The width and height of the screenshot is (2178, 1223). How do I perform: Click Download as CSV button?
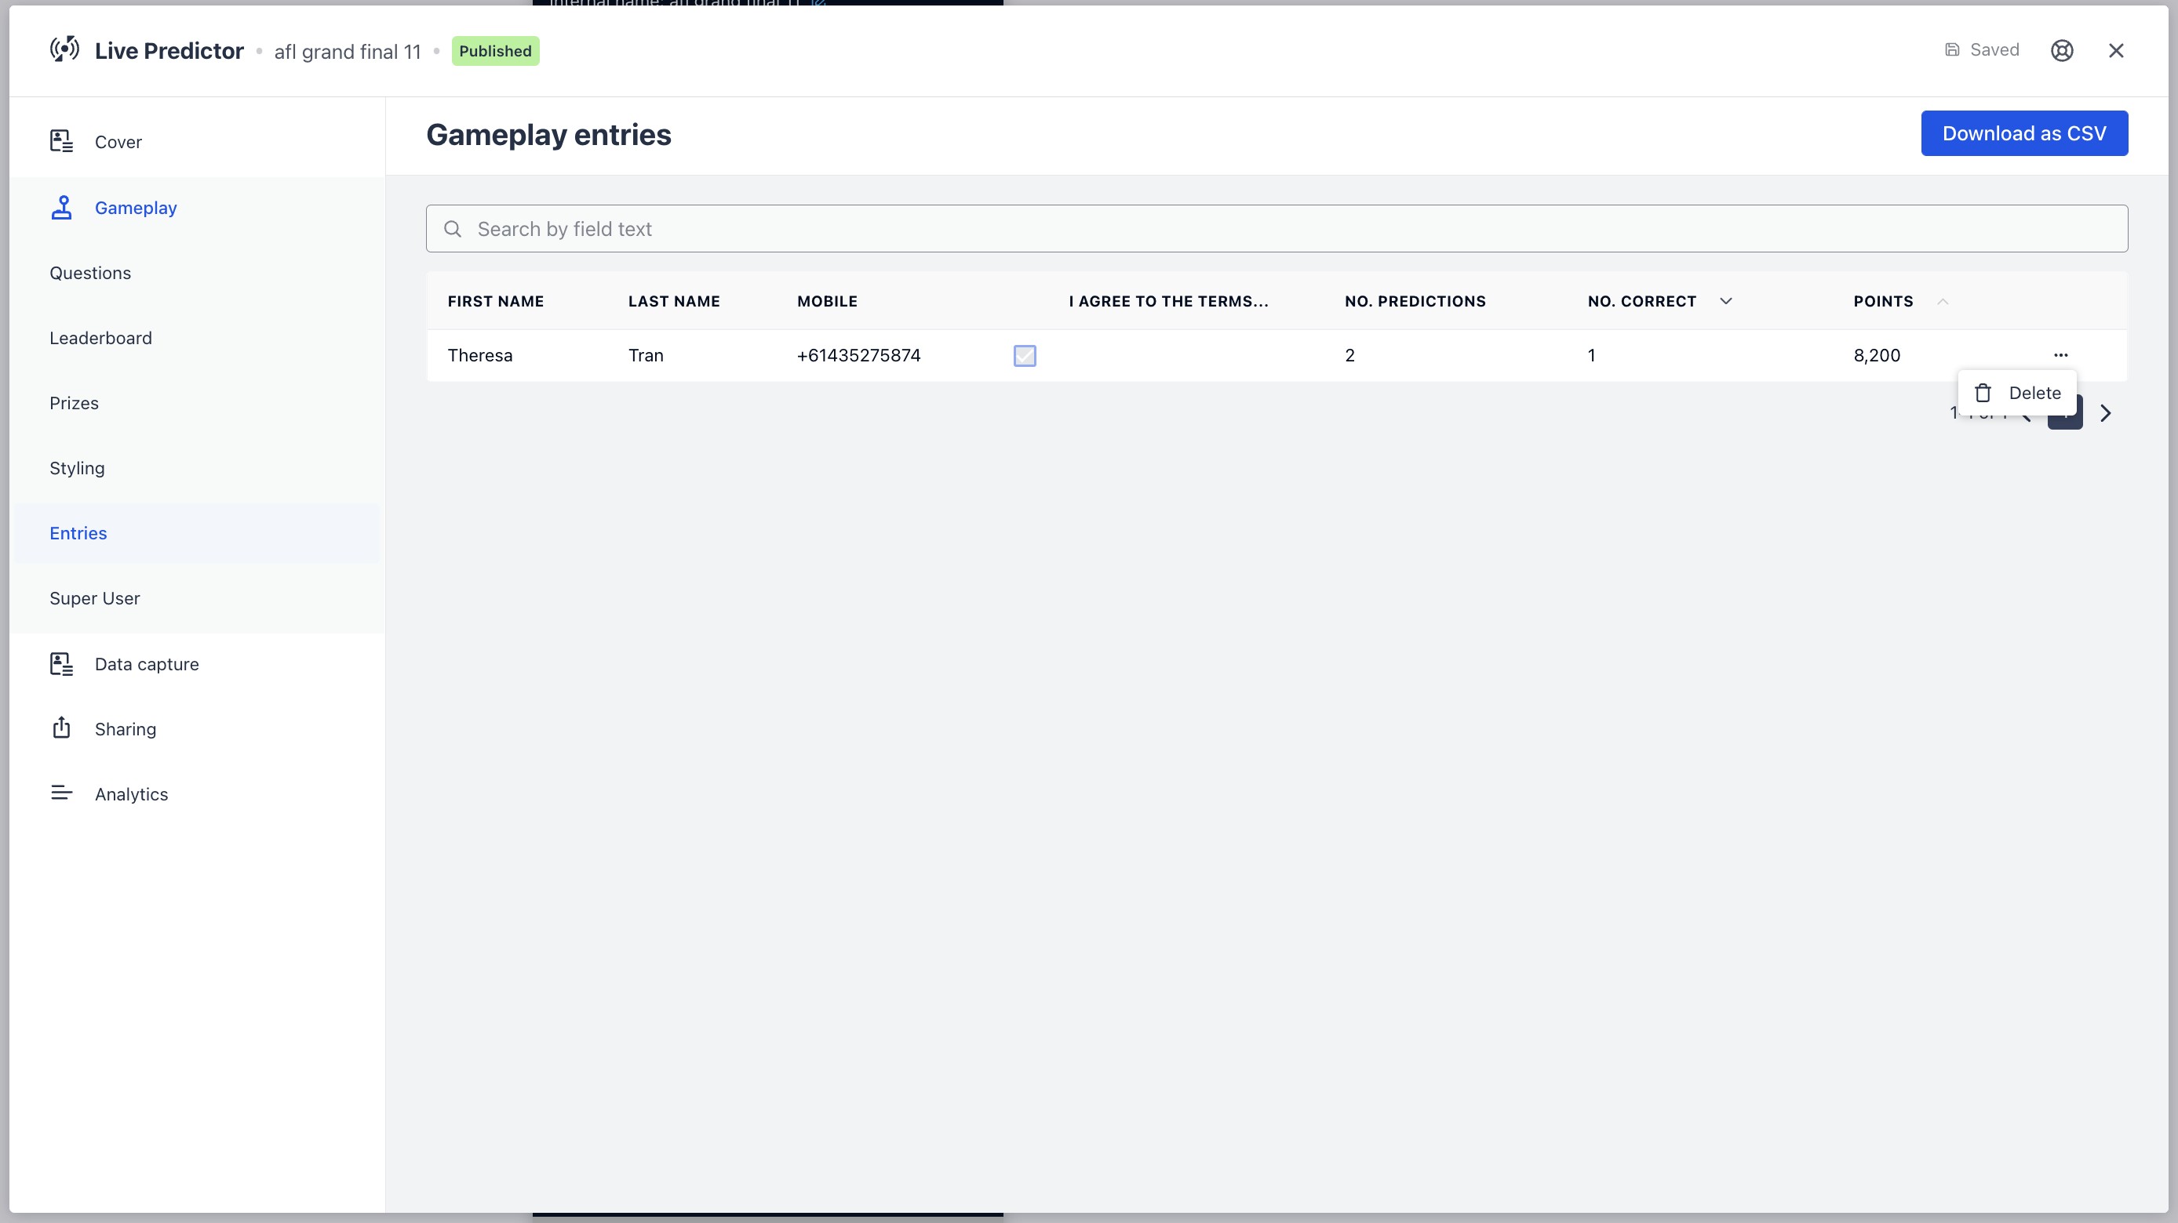pyautogui.click(x=2023, y=133)
